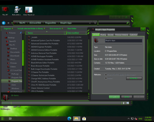Select CCleaner Technician Portable folder
The height and width of the screenshot is (122, 154).
click(43, 75)
